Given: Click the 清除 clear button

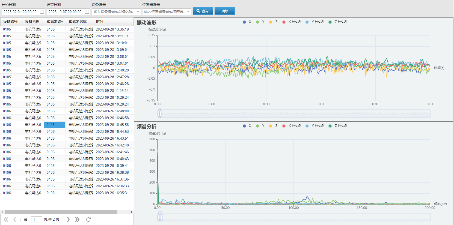Looking at the screenshot, I should pyautogui.click(x=225, y=11).
